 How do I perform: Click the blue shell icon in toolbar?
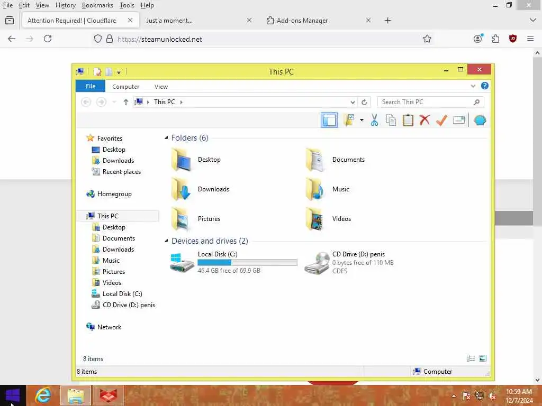click(x=480, y=120)
